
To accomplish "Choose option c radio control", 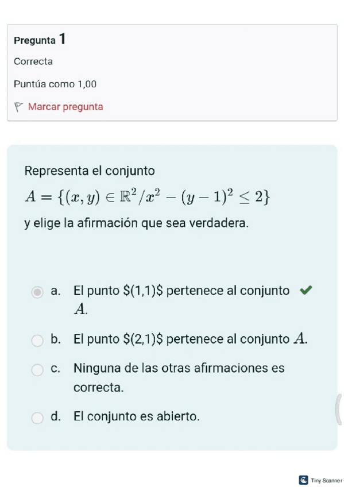I will pos(37,369).
